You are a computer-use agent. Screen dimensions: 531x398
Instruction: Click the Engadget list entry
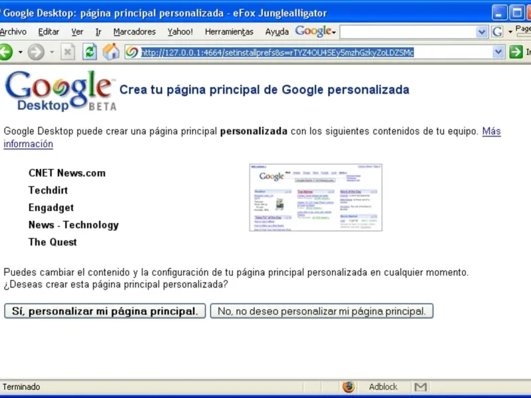51,208
